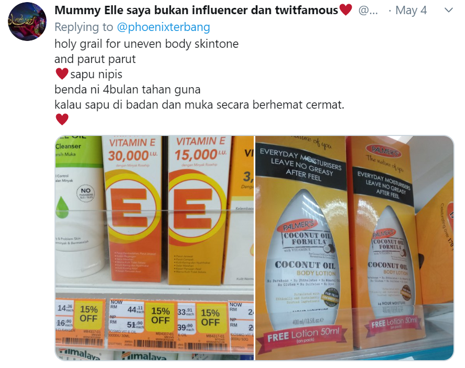
Task: Click the red heart emoji after the display name
Action: (345, 10)
